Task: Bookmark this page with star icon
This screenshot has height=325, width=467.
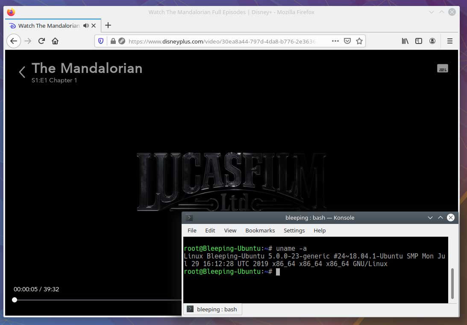Action: click(x=359, y=41)
